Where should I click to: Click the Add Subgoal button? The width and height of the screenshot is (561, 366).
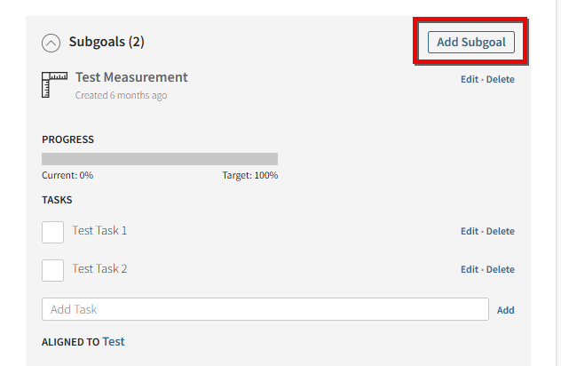point(471,43)
